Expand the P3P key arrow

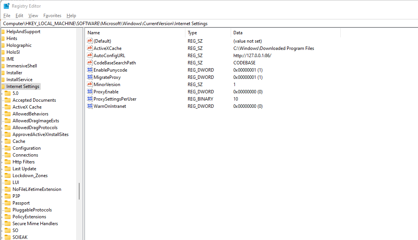pos(2,196)
